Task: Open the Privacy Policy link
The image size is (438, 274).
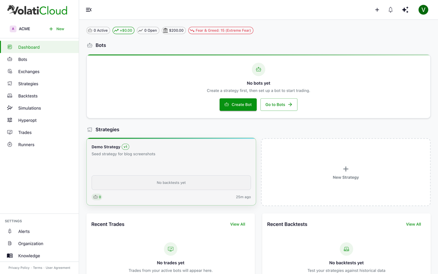Action: pyautogui.click(x=19, y=268)
